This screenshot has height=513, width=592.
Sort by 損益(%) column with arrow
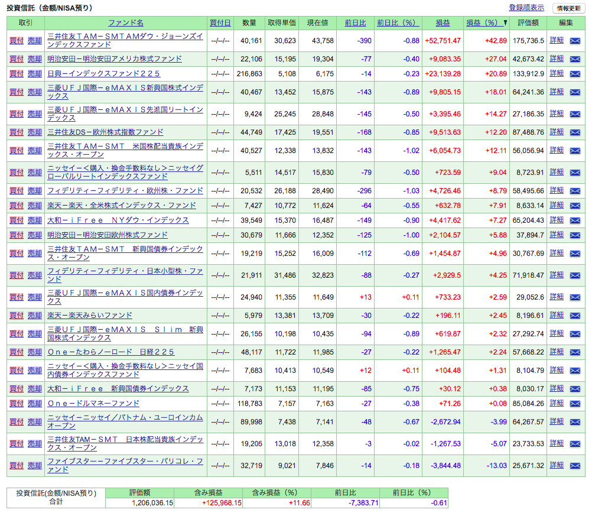pos(486,22)
